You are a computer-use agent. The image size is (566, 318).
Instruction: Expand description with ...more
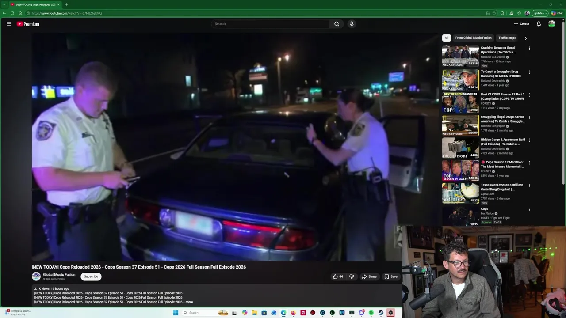(x=188, y=302)
